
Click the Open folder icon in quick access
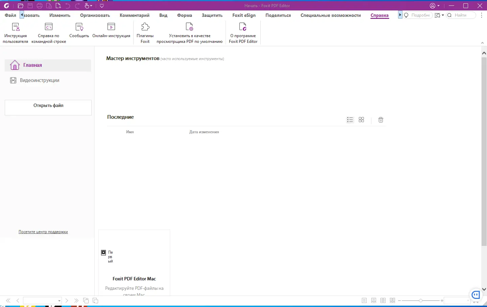(20, 6)
